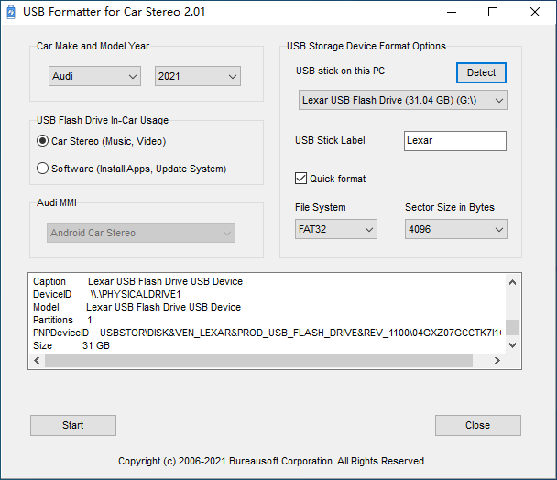Select Car Stereo (Music, Video) radio button
The width and height of the screenshot is (557, 480).
coord(42,141)
